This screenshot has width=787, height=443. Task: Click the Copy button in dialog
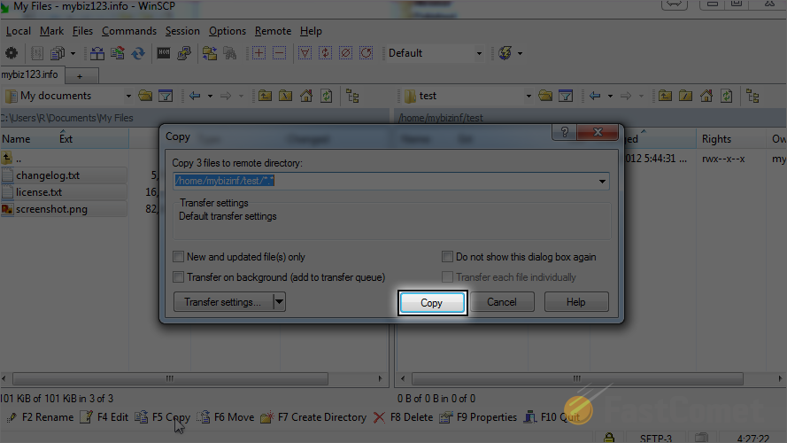click(432, 302)
